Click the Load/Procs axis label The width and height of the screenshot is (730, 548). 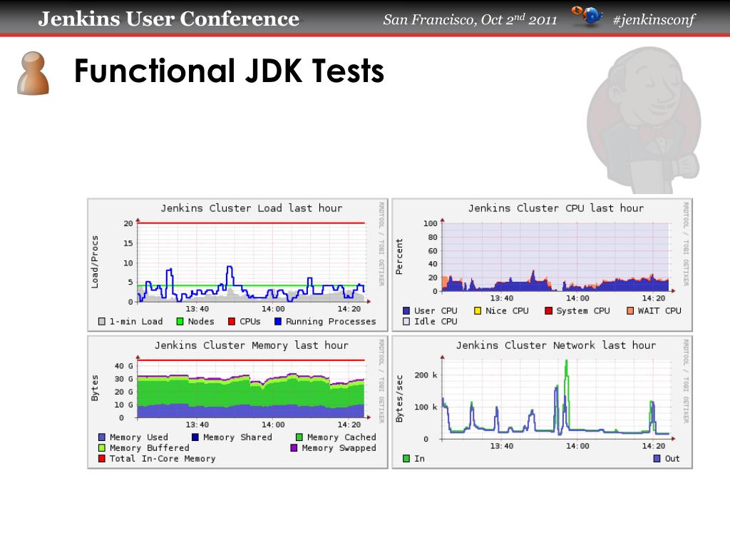pos(95,262)
